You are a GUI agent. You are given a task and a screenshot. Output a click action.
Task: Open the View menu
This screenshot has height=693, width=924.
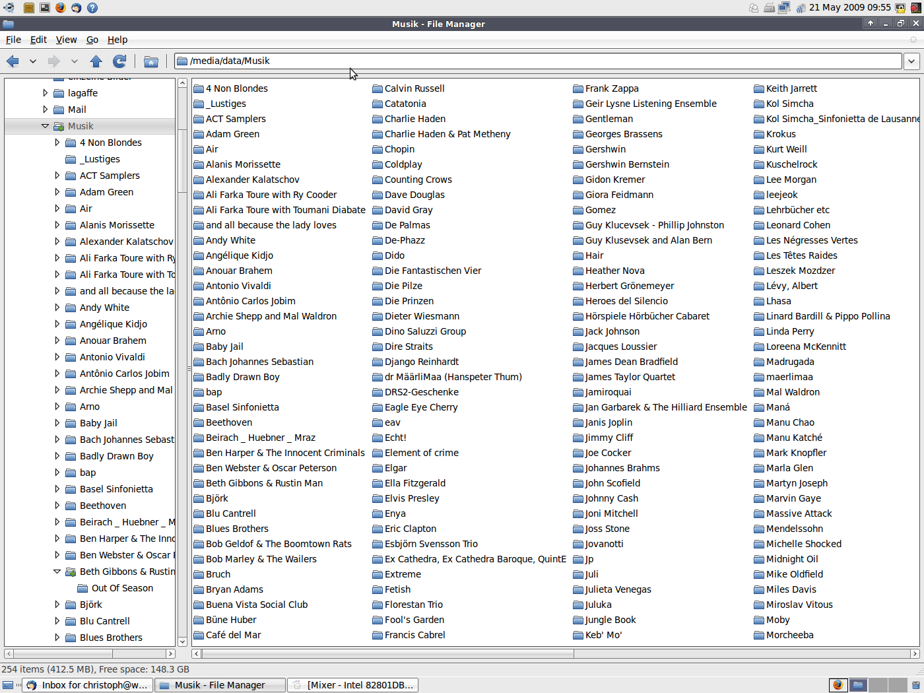tap(66, 40)
